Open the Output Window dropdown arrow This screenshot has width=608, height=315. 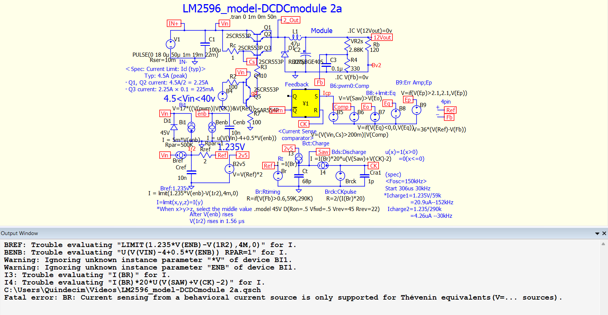(x=597, y=234)
